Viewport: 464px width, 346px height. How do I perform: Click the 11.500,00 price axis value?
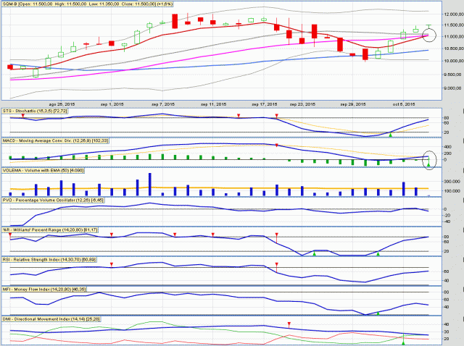(452, 25)
